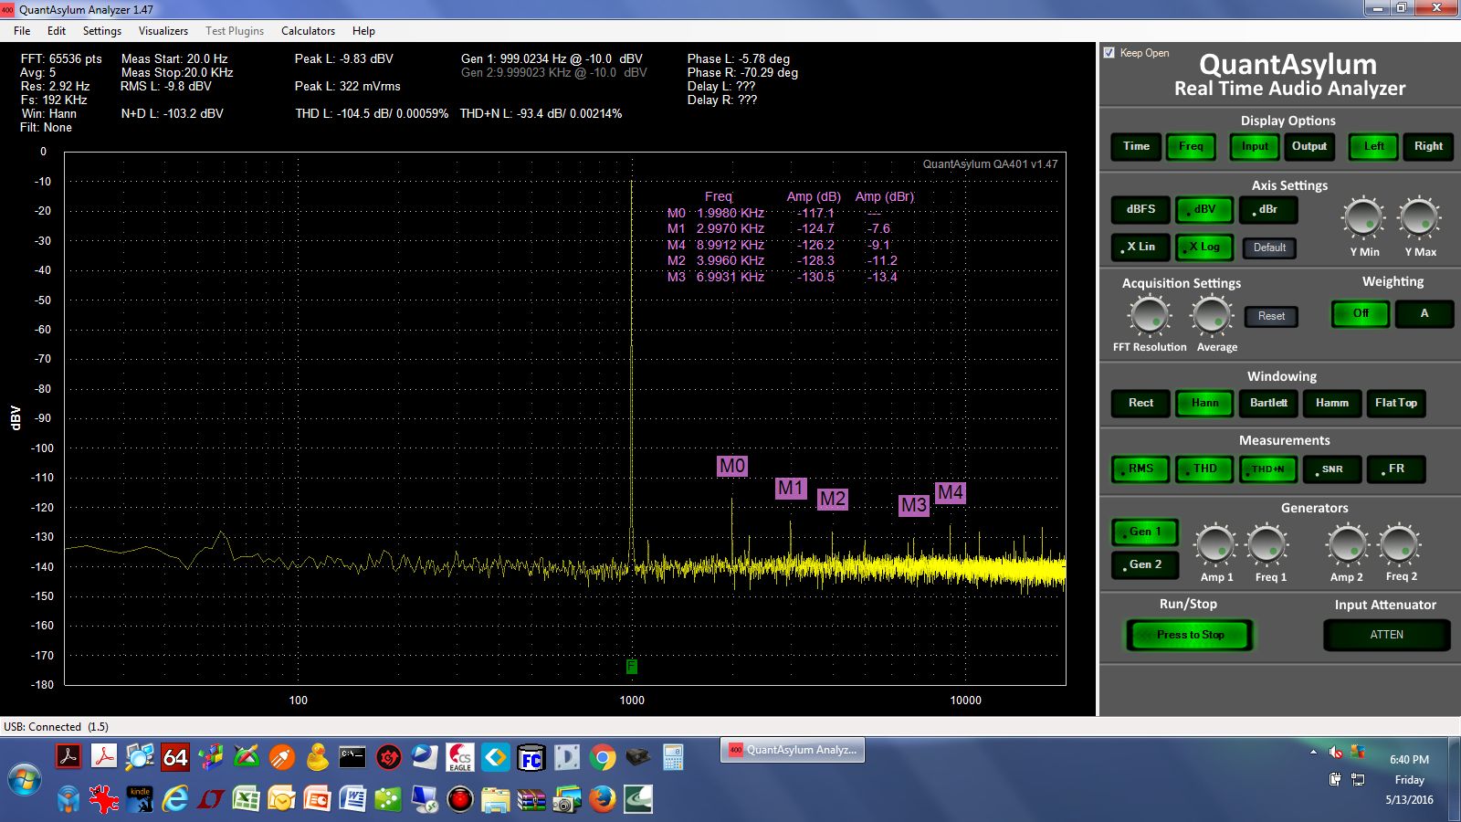1461x822 pixels.
Task: Click Press to Stop button
Action: [x=1190, y=635]
